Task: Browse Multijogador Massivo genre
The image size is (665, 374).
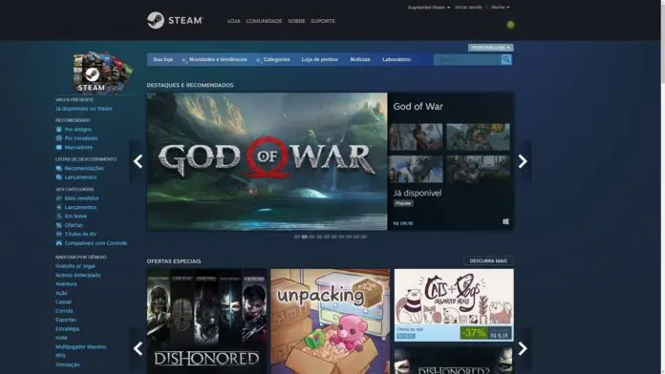Action: (81, 347)
